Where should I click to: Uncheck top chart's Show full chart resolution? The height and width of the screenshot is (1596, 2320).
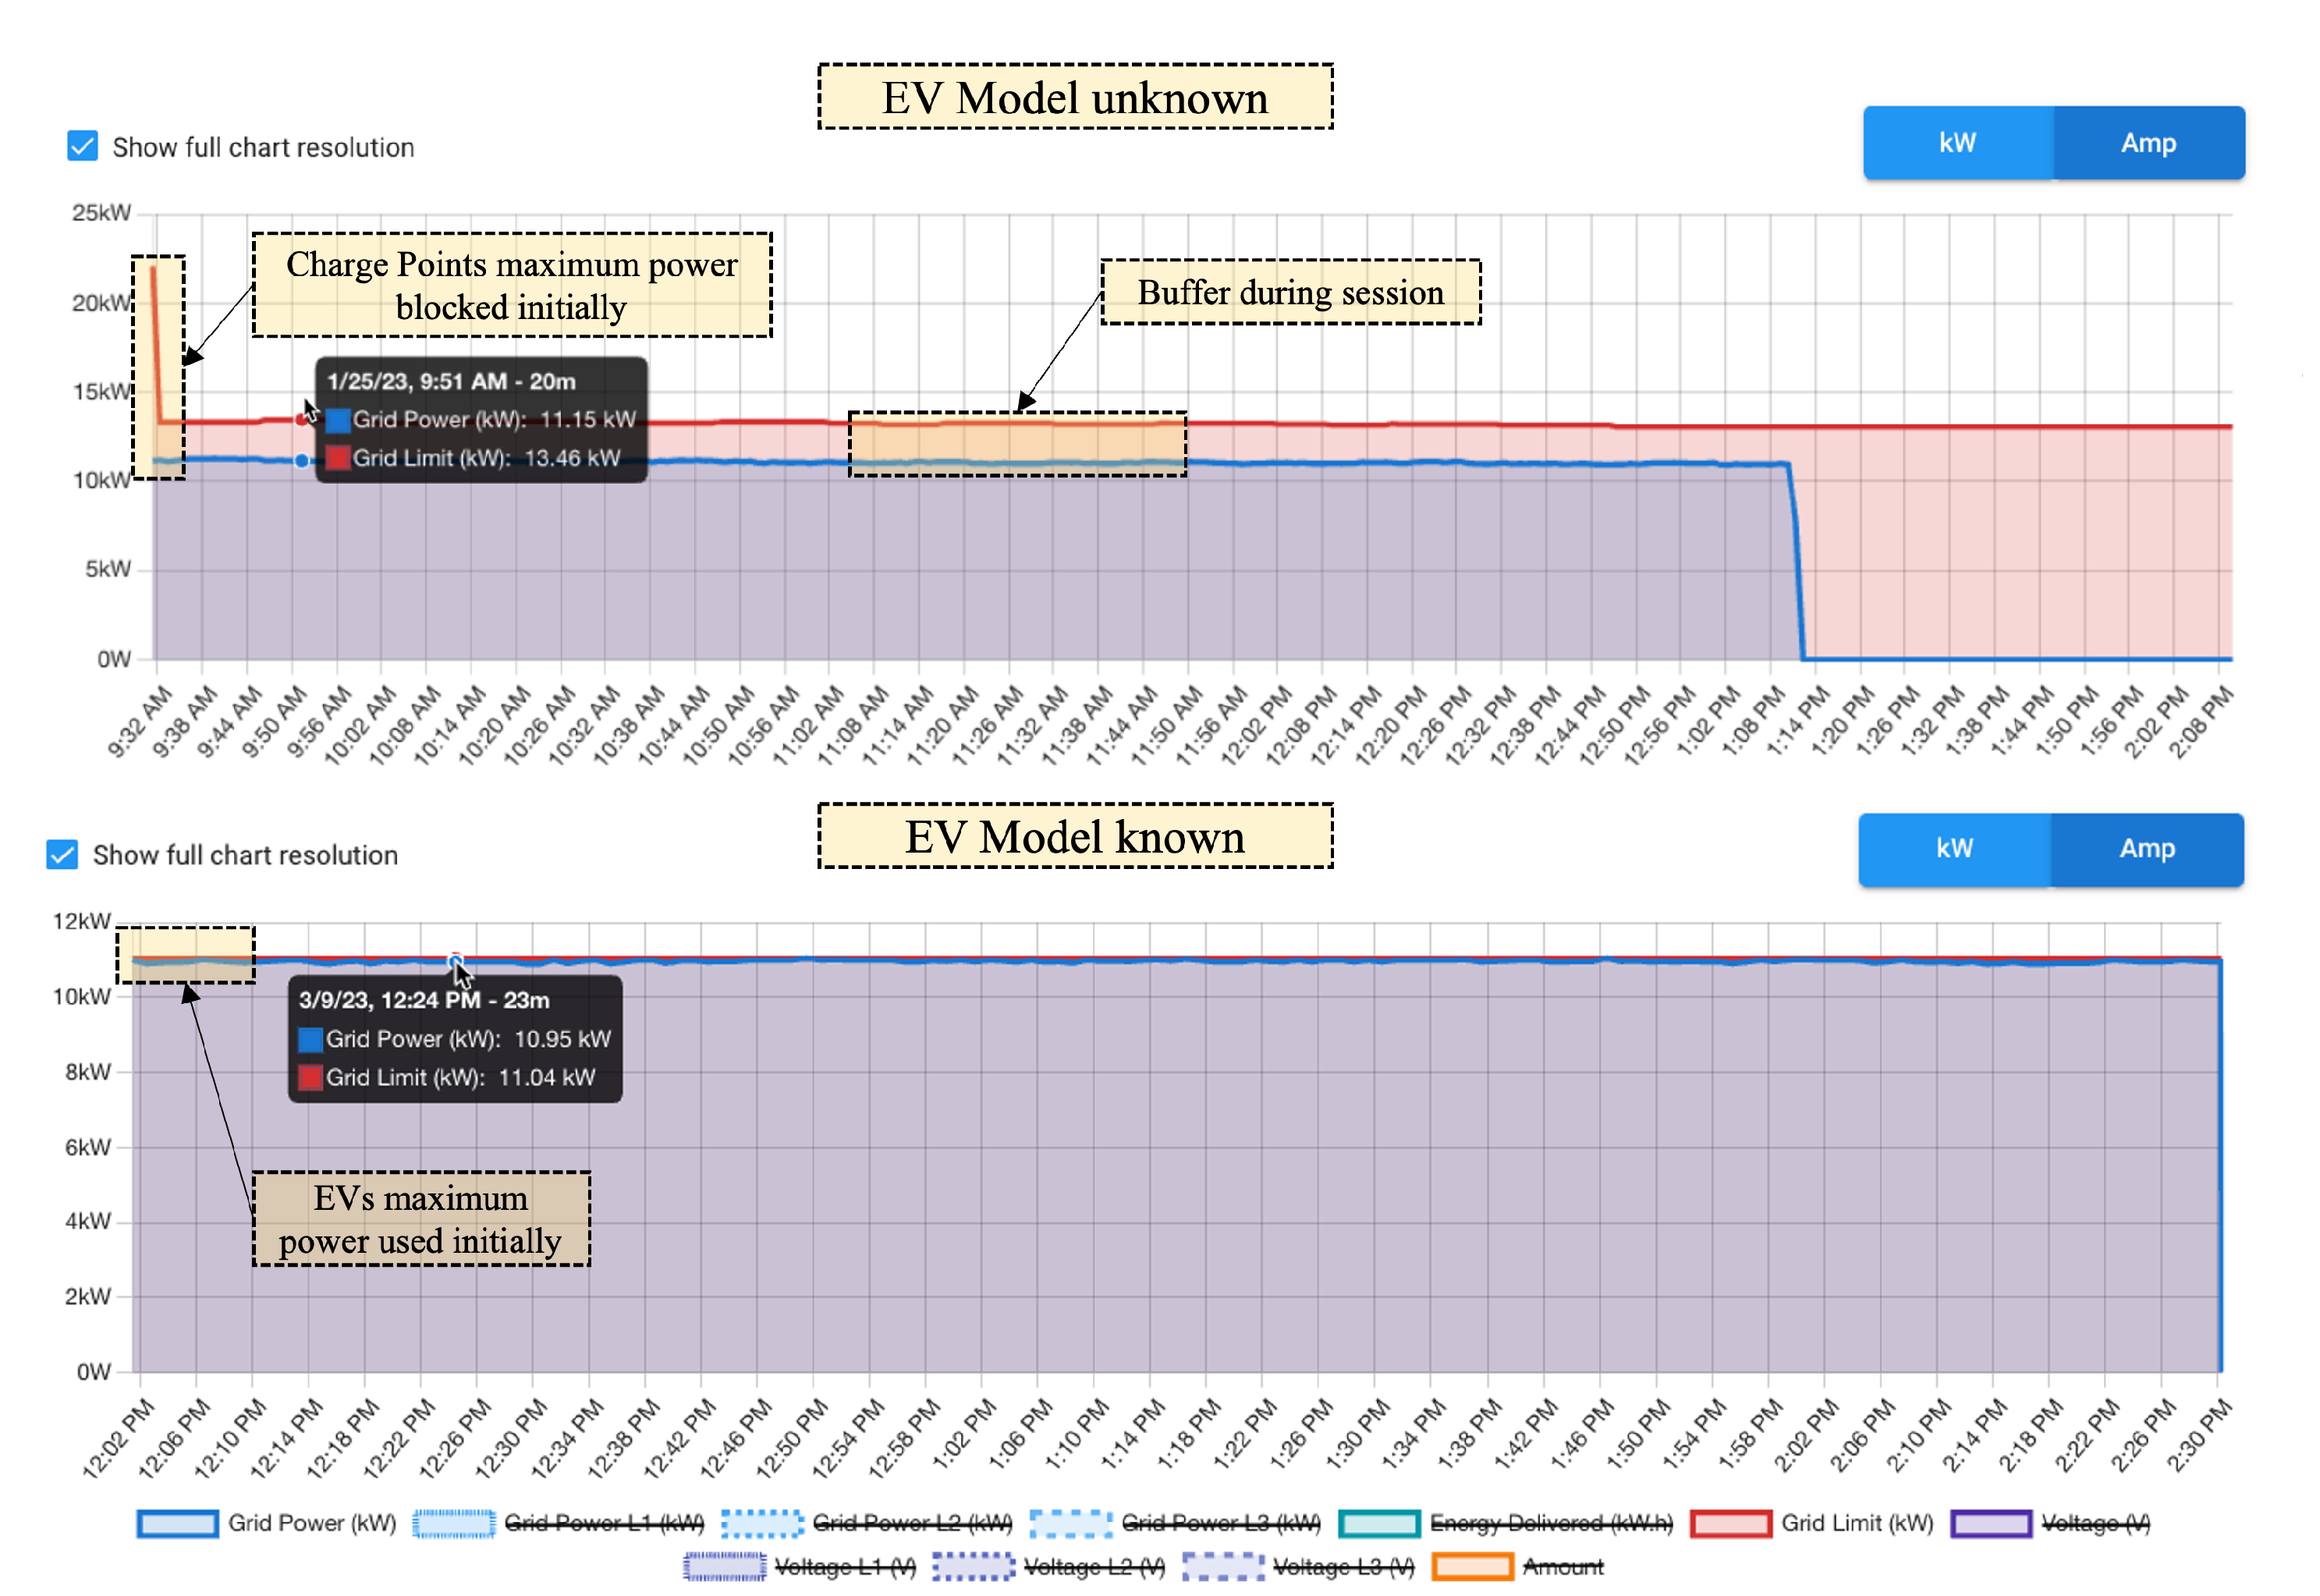click(82, 147)
